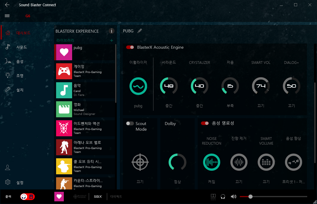Toggle the Noise Reduction icon

211,162
